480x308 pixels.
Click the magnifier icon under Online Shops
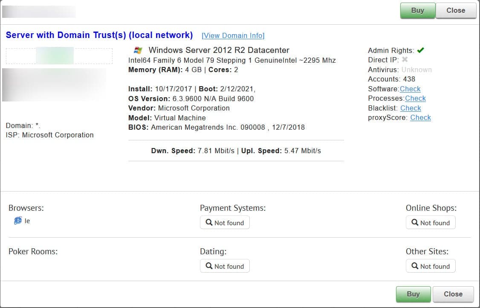(x=415, y=222)
